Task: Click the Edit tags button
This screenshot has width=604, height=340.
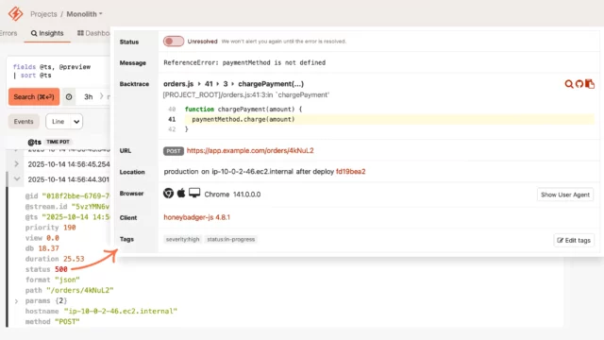Action: [x=574, y=240]
